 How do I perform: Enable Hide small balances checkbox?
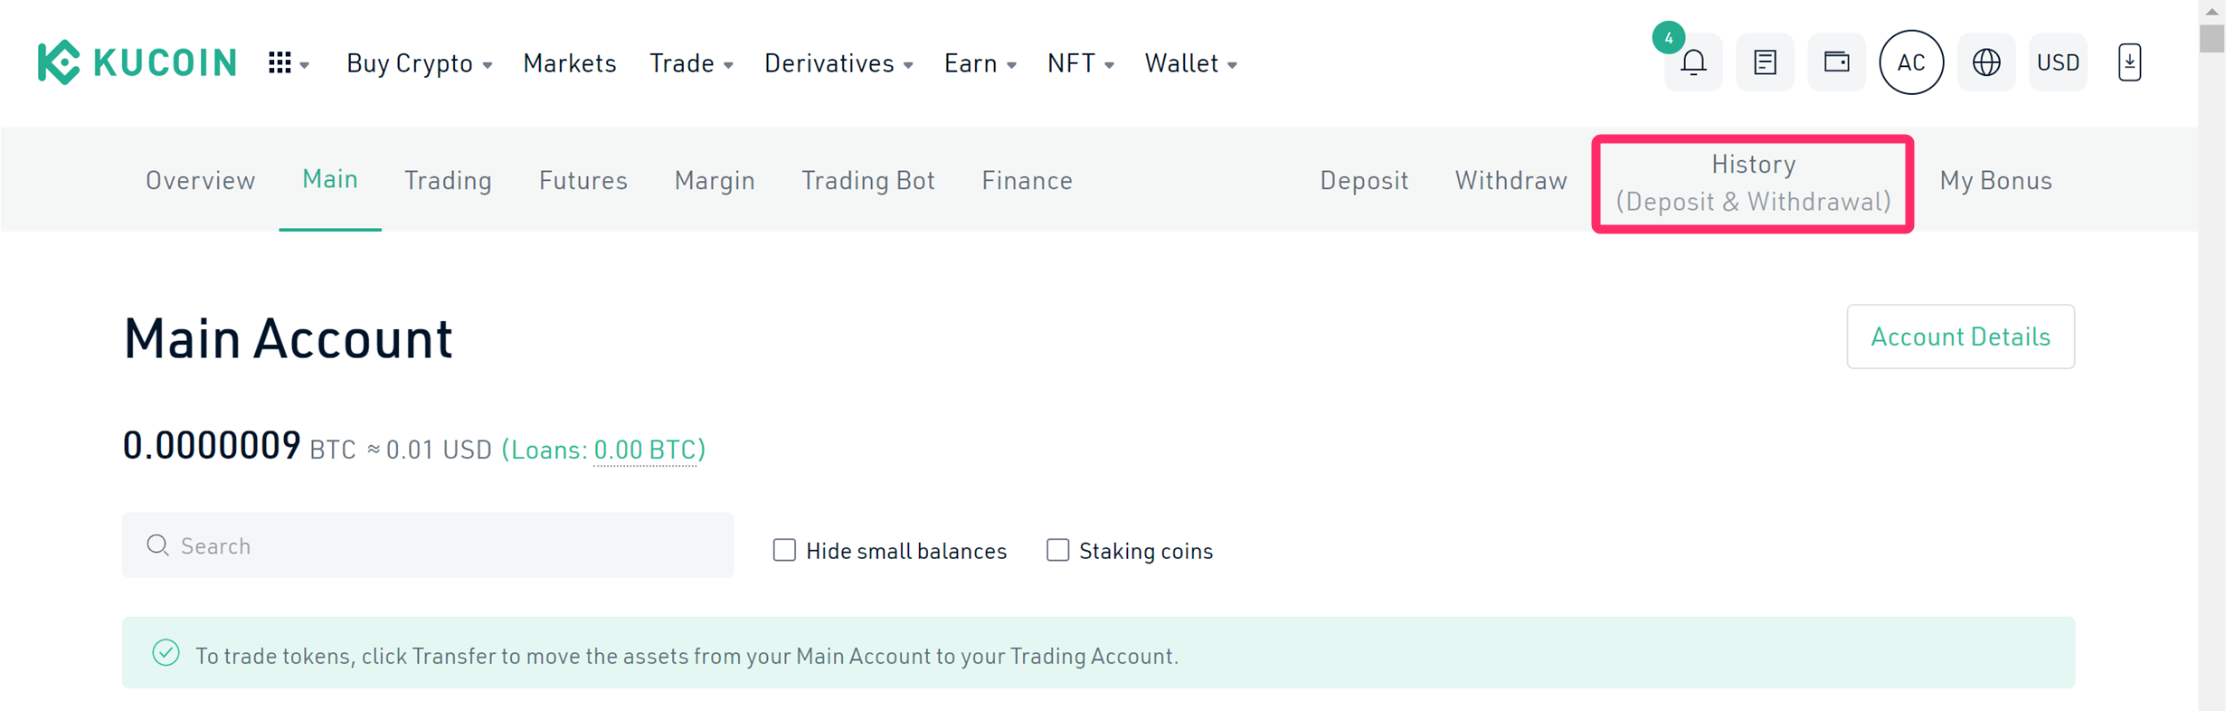click(x=784, y=550)
